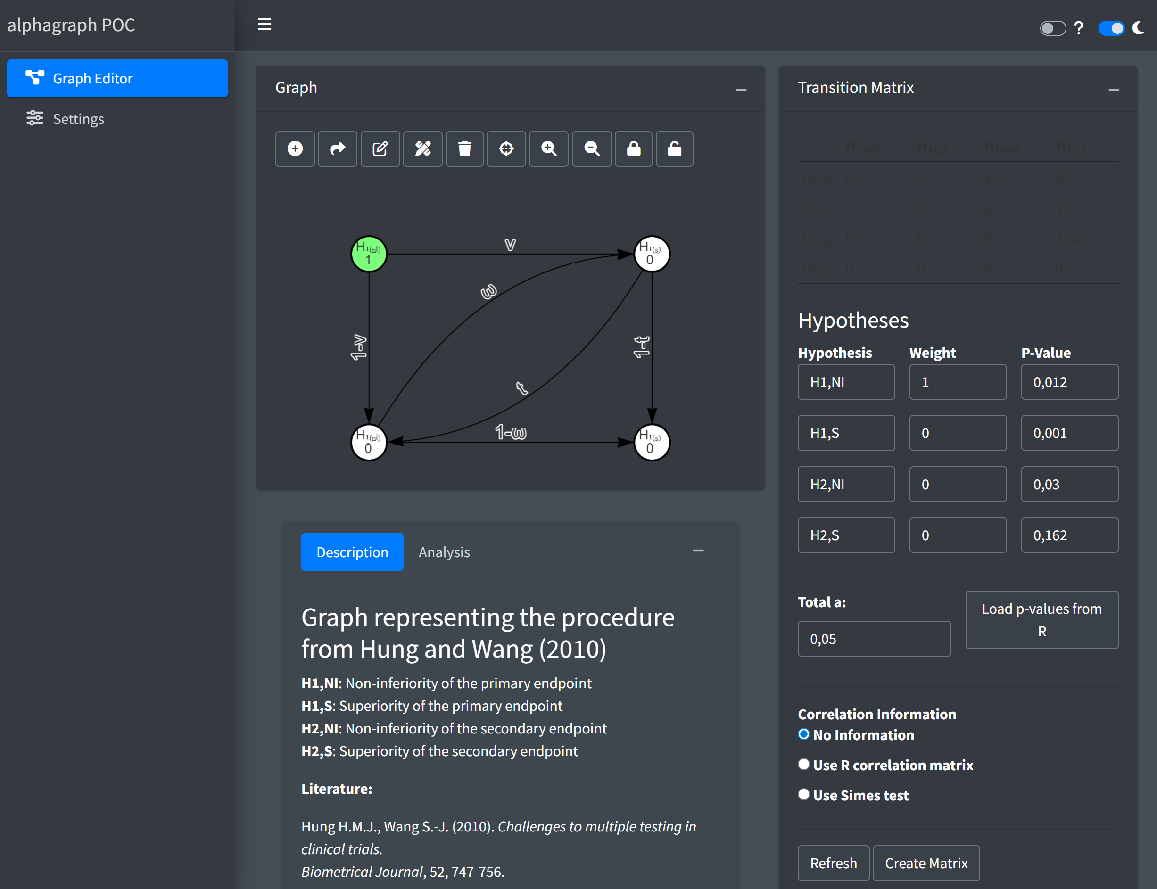This screenshot has width=1157, height=889.
Task: Click the edit pencil-square tool
Action: 380,148
